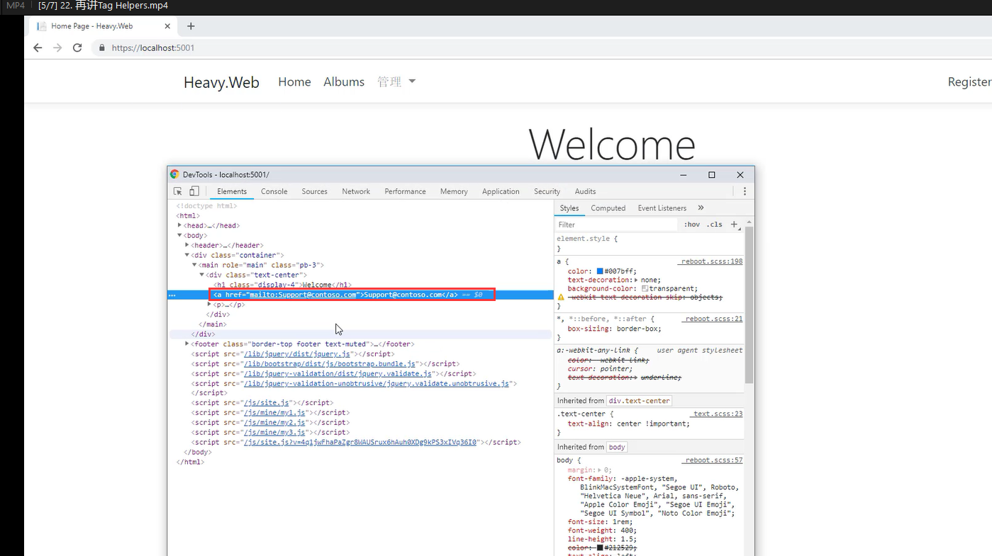Viewport: 992px width, 556px height.
Task: Click the bootstrap.bundle.js script link
Action: (330, 364)
